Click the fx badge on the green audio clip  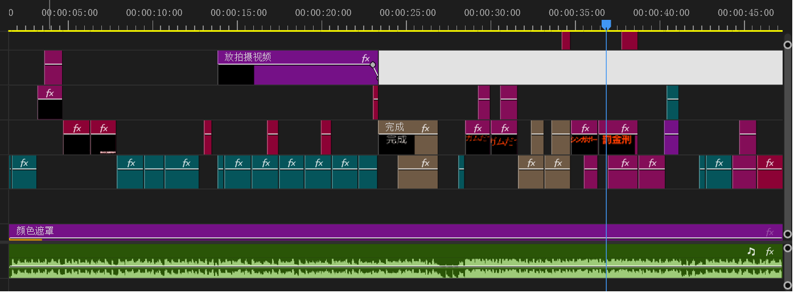point(770,252)
